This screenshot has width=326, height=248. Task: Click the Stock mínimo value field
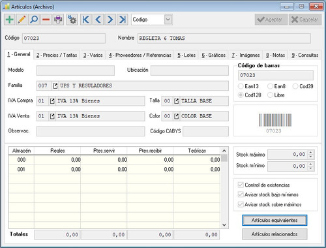click(288, 166)
